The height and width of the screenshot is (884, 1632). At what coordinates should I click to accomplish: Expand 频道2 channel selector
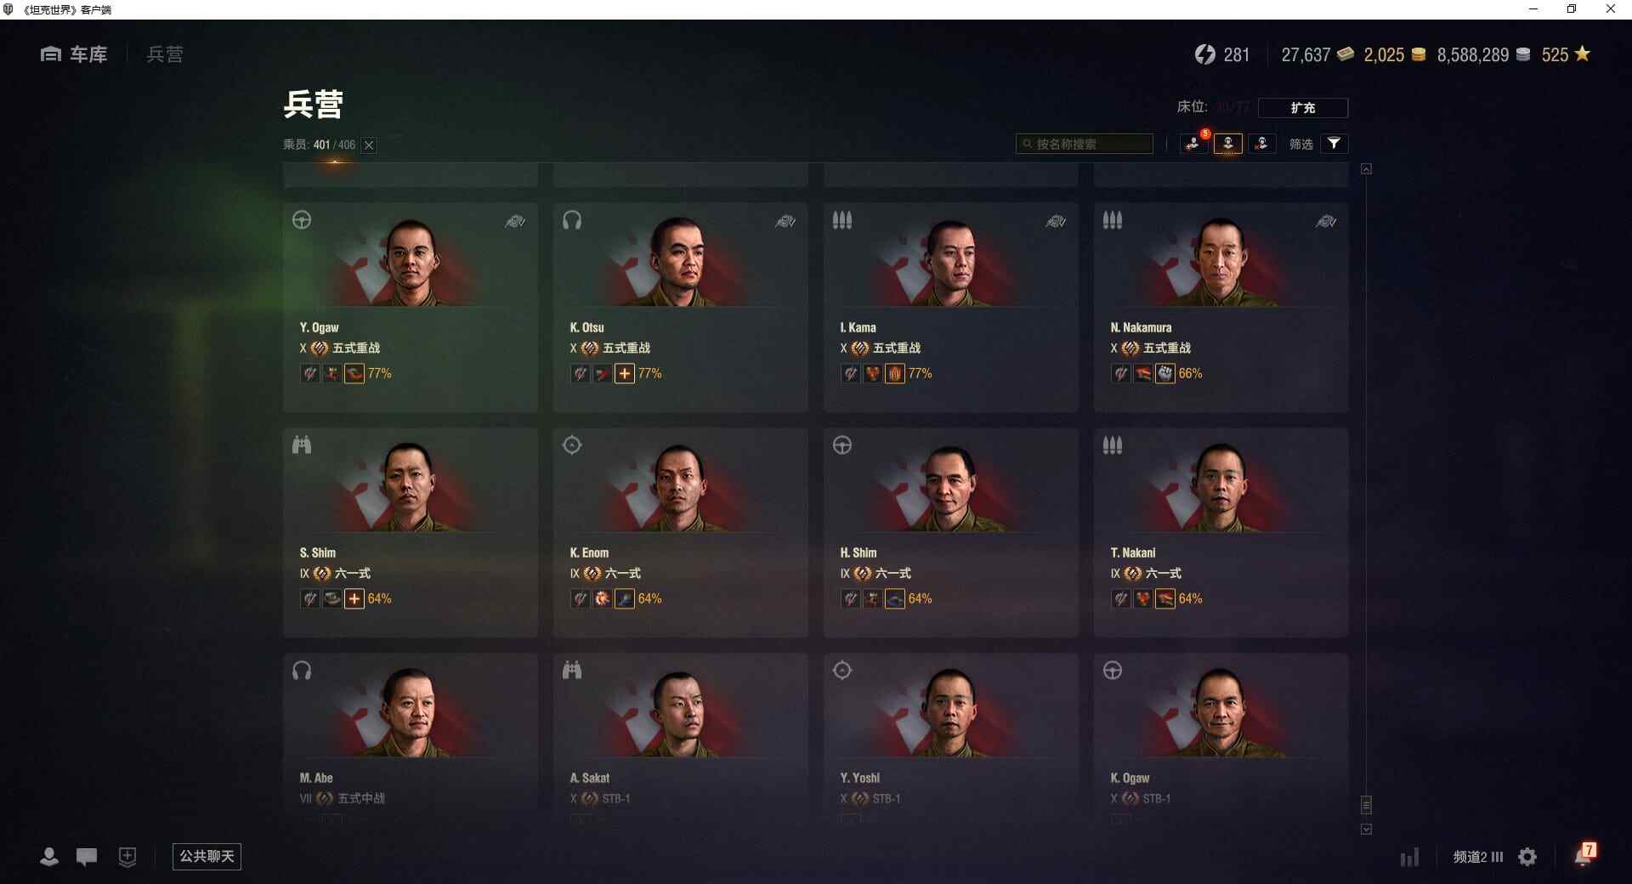click(1478, 857)
